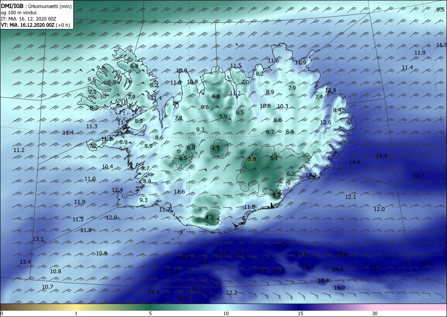Click the 6.7 value on the map
The height and width of the screenshot is (317, 447).
pyautogui.click(x=270, y=132)
